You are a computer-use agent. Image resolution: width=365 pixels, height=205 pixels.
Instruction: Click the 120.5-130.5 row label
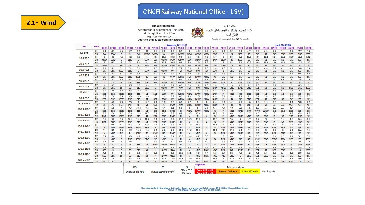pyautogui.click(x=84, y=120)
